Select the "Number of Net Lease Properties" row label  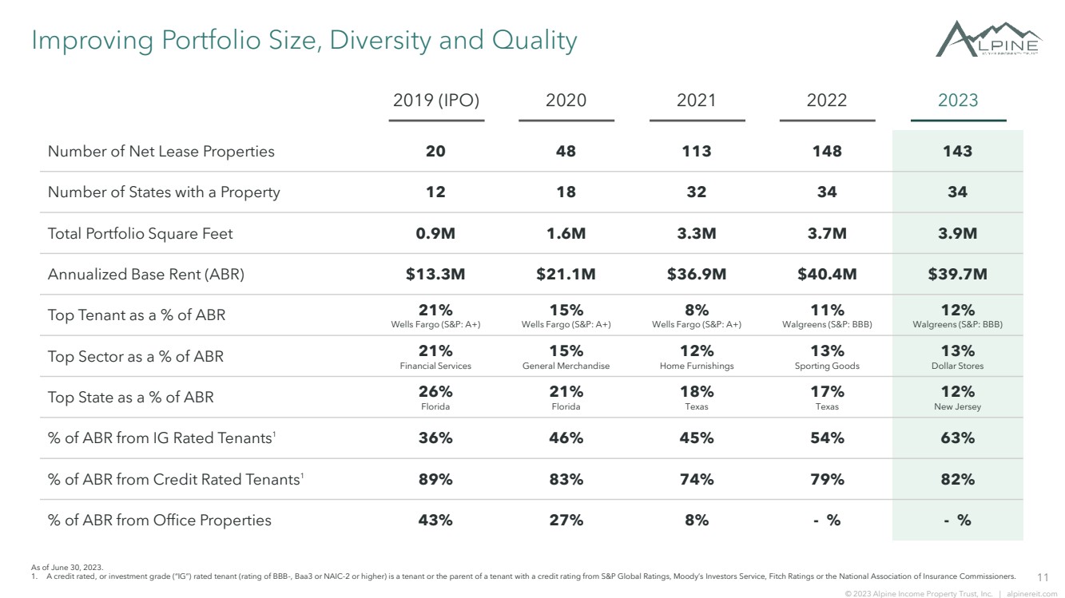click(161, 151)
